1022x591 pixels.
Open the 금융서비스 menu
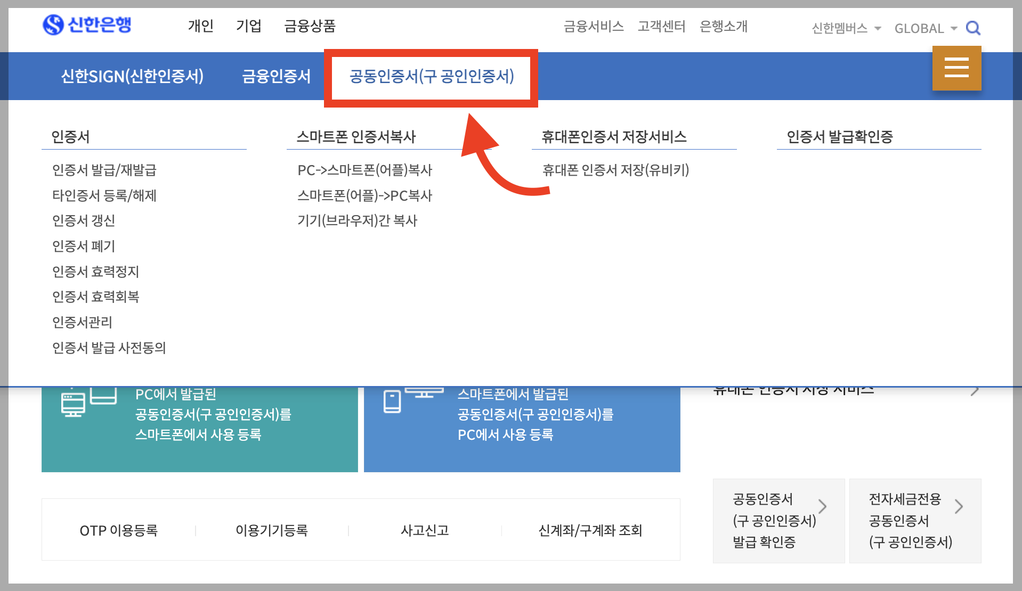594,26
